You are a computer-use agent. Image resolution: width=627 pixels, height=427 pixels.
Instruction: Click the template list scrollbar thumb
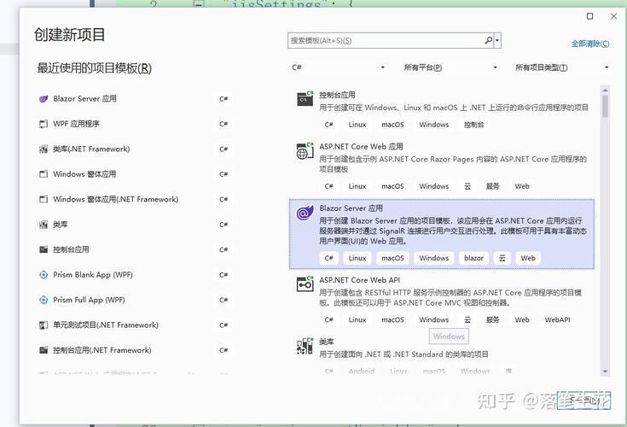pyautogui.click(x=605, y=106)
